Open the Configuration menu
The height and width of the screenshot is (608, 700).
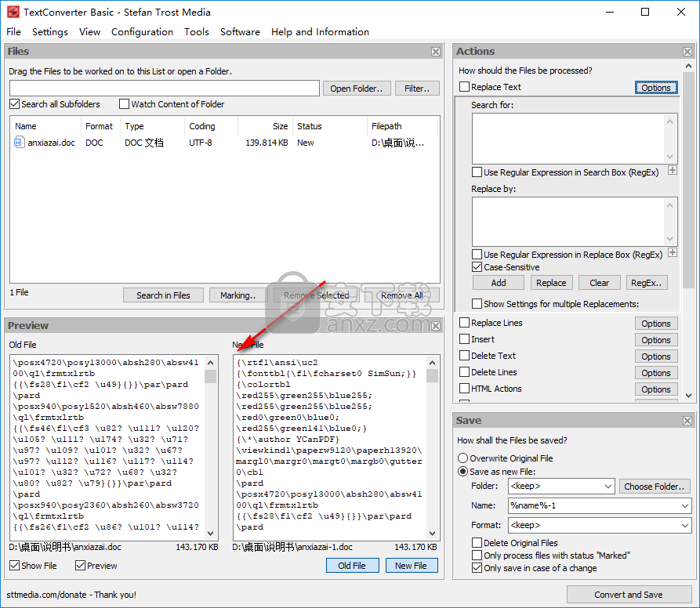click(x=142, y=31)
